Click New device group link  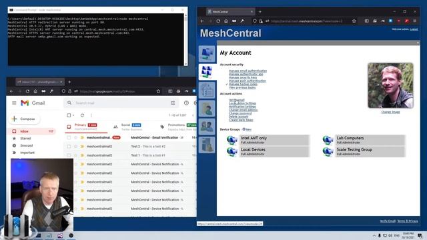click(248, 129)
